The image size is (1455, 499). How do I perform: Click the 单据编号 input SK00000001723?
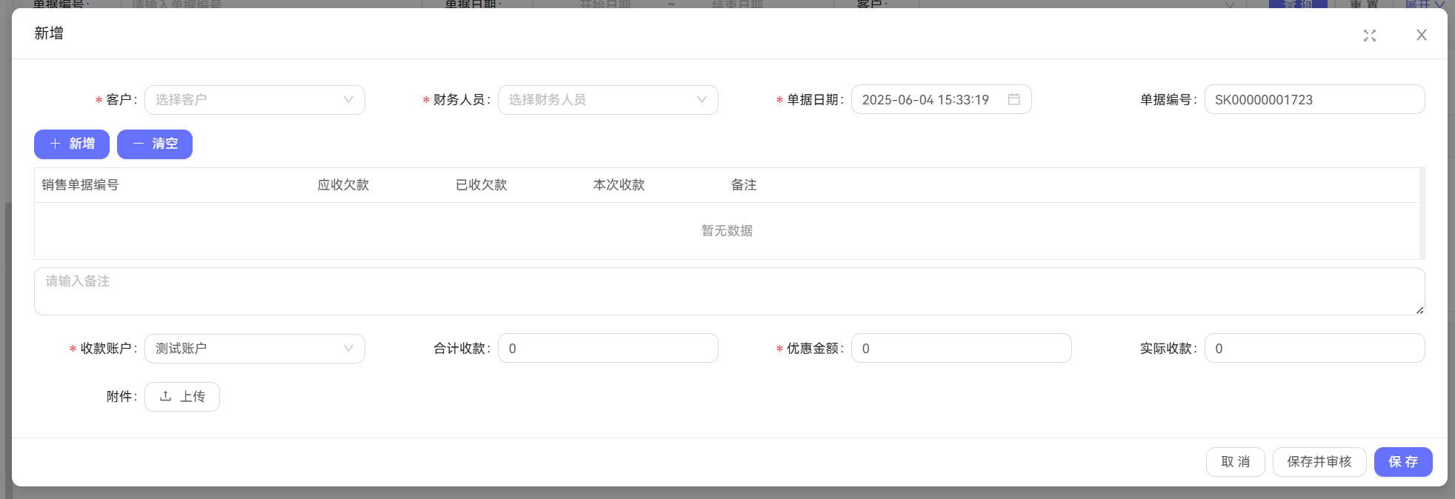tap(1314, 99)
